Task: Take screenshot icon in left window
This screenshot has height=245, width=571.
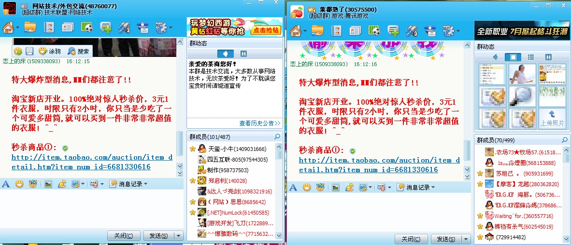Action: (x=75, y=184)
